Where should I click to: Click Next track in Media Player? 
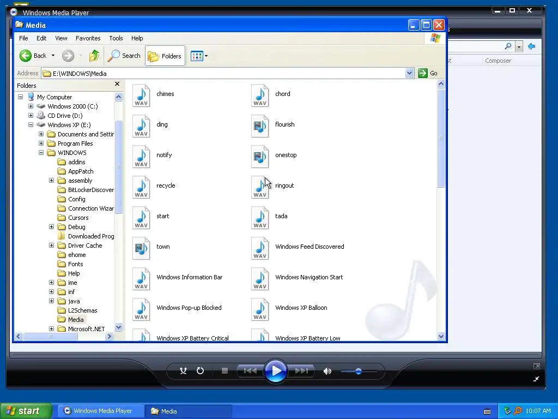click(x=301, y=371)
